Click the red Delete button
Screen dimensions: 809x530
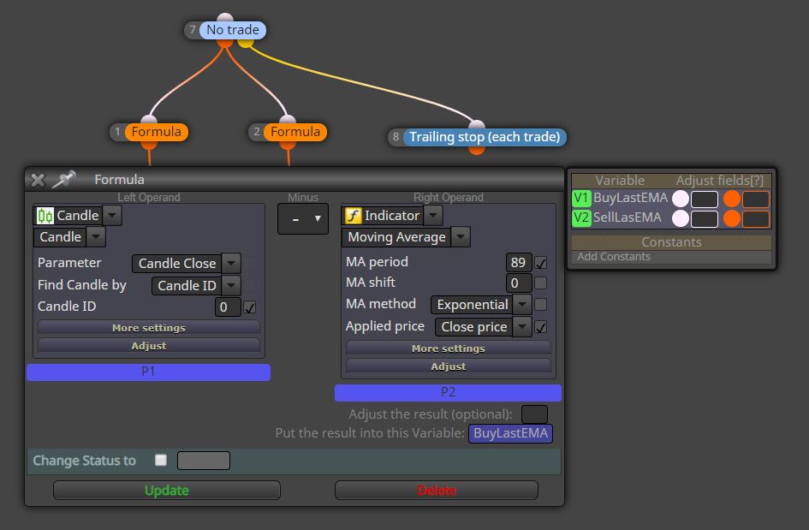click(x=437, y=491)
